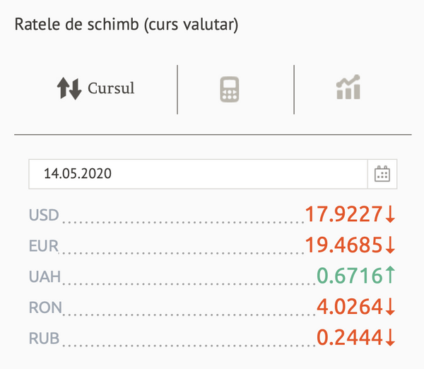Click the date field showing 14.05.2020

tap(198, 174)
